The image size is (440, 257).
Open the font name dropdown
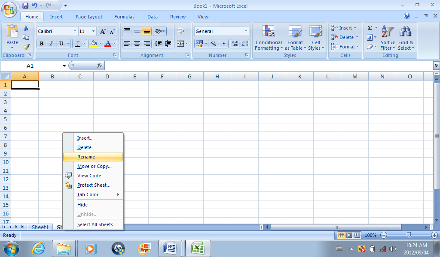(x=75, y=31)
